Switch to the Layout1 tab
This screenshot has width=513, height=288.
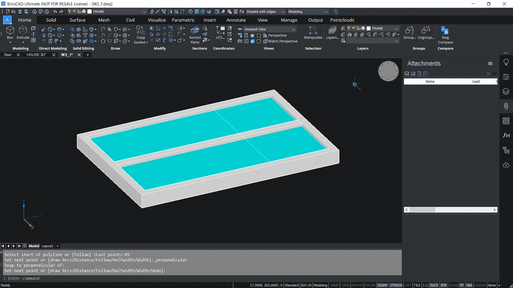[x=47, y=246]
